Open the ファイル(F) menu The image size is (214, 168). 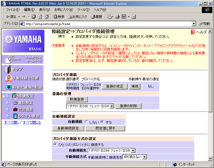[x=13, y=10]
